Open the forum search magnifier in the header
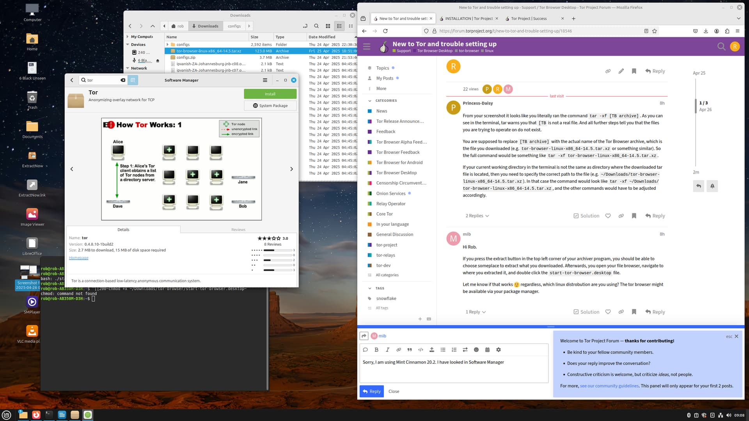The image size is (749, 421). (x=721, y=47)
